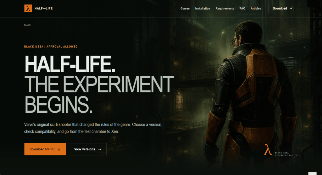Open the Articles nav item
This screenshot has width=322, height=175.
[256, 8]
